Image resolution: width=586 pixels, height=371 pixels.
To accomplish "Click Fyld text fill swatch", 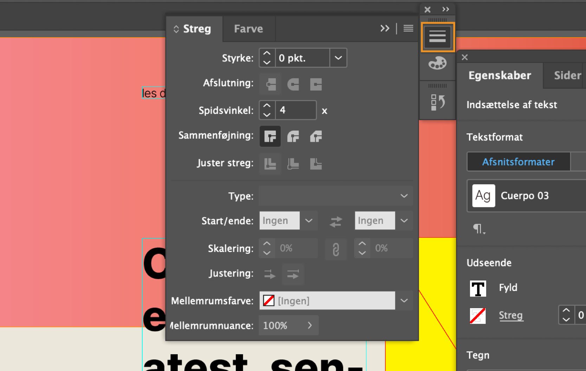I will (478, 289).
